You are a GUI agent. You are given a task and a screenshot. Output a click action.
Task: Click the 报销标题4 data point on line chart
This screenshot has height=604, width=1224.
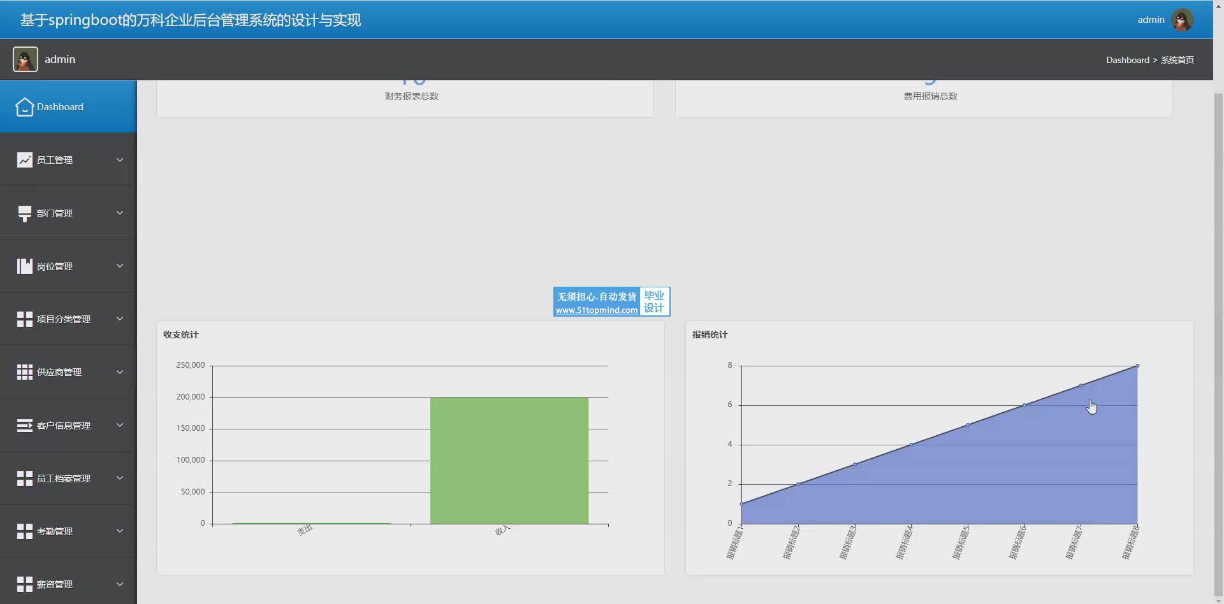tap(911, 445)
